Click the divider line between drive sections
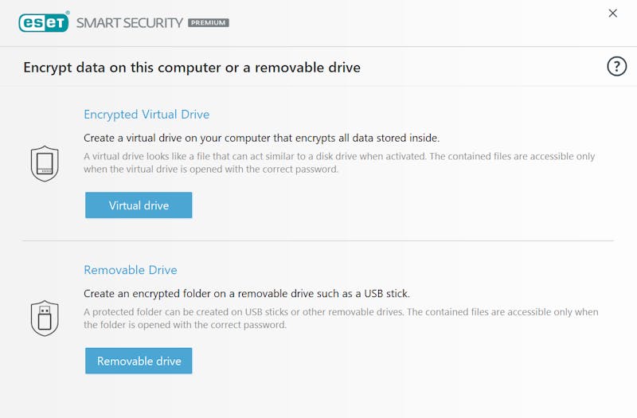The width and height of the screenshot is (637, 418). 318,241
